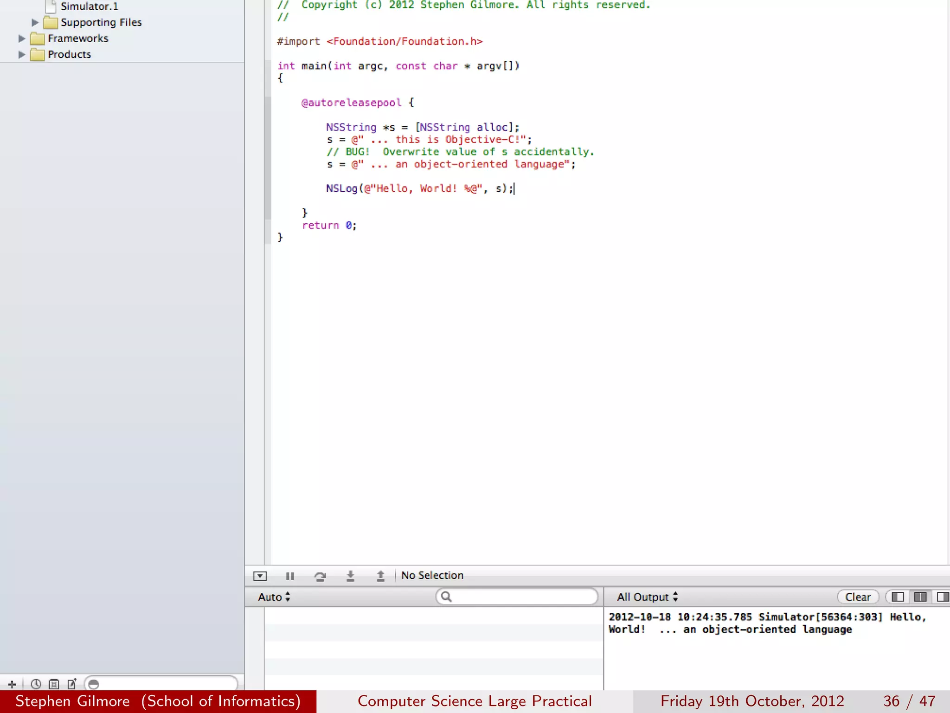Show only recent files filter icon
Image resolution: width=950 pixels, height=713 pixels.
pyautogui.click(x=36, y=684)
